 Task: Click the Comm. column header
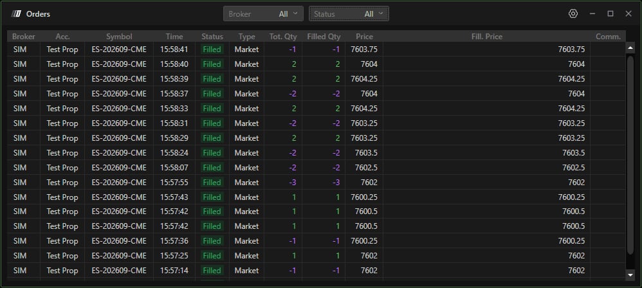(608, 37)
